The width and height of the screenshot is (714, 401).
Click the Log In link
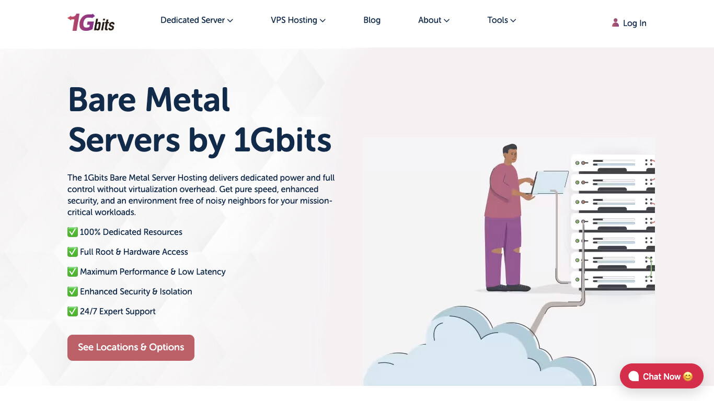click(x=629, y=23)
